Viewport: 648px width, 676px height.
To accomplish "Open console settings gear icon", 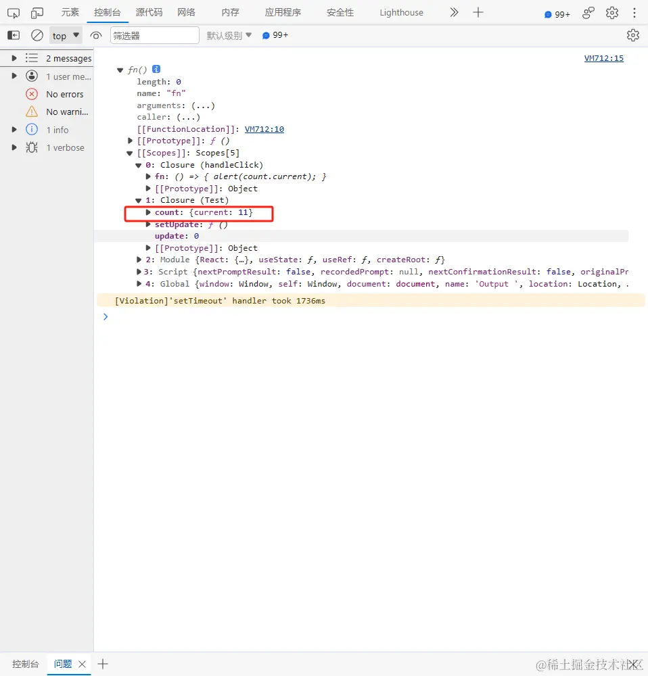I will click(633, 35).
